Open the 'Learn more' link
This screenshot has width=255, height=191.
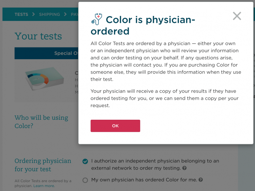pos(44,186)
